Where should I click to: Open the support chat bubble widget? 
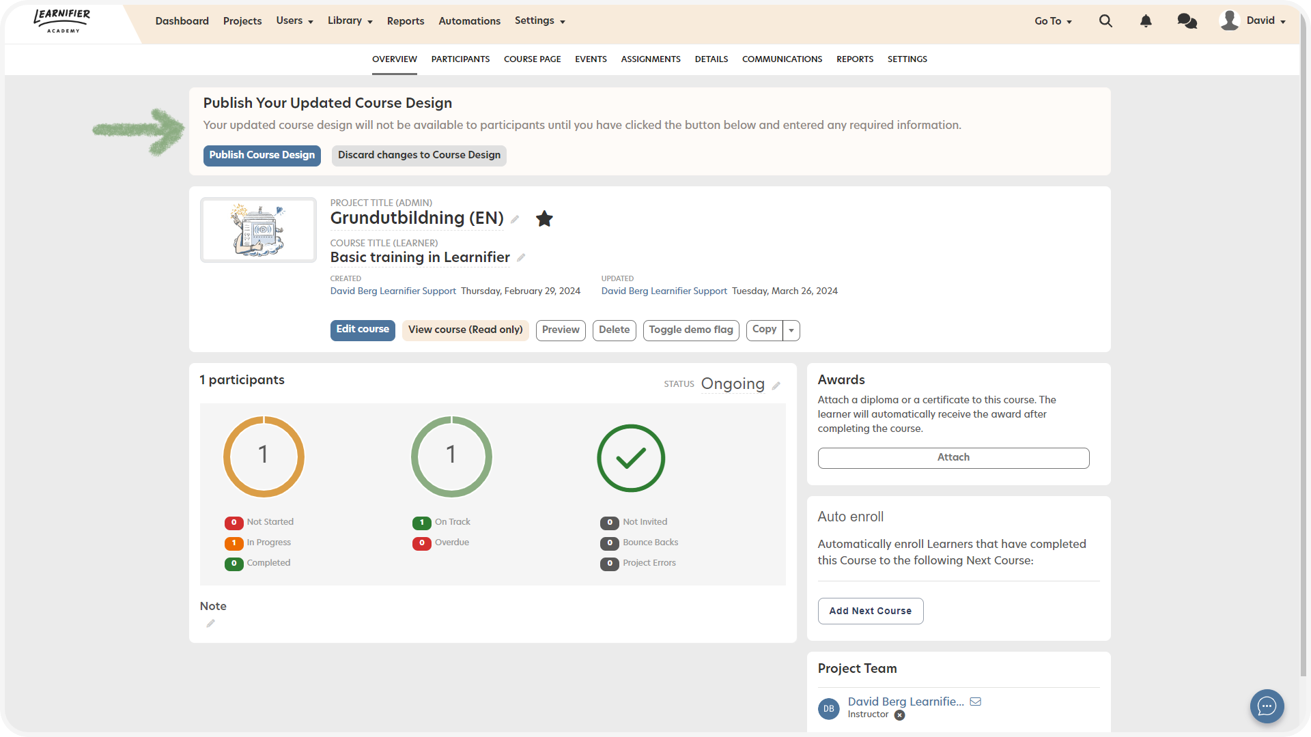coord(1267,706)
